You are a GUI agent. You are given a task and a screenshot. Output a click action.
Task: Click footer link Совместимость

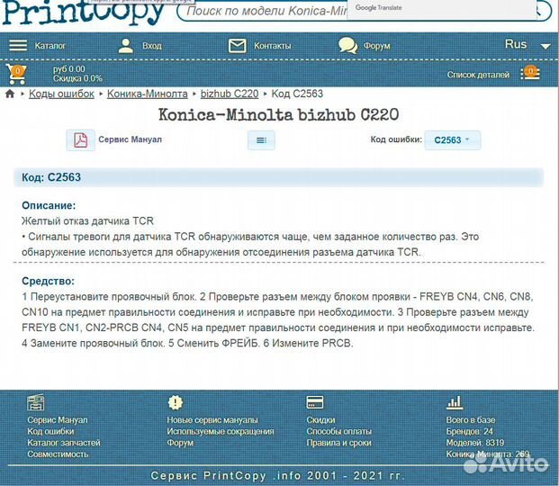click(x=58, y=454)
